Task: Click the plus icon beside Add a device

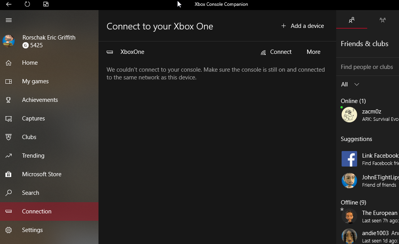Action: pyautogui.click(x=283, y=26)
